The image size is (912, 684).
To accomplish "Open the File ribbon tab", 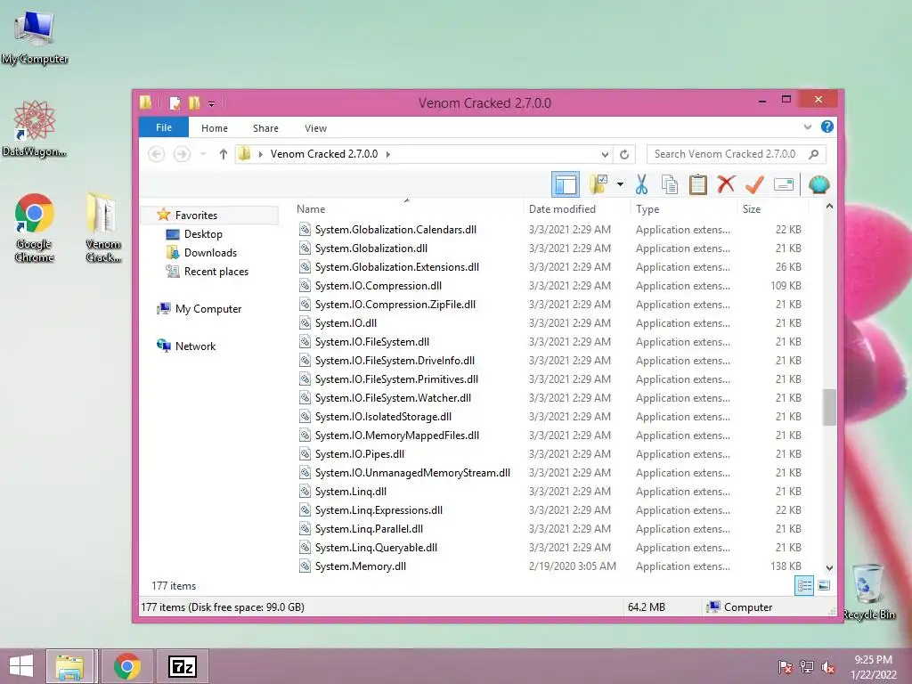I will 164,127.
